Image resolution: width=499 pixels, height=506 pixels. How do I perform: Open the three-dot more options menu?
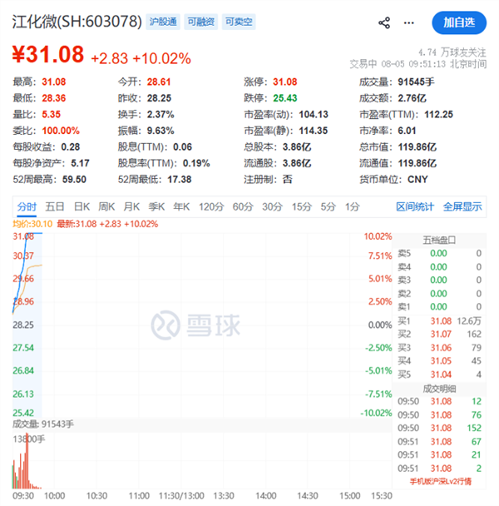coord(408,23)
